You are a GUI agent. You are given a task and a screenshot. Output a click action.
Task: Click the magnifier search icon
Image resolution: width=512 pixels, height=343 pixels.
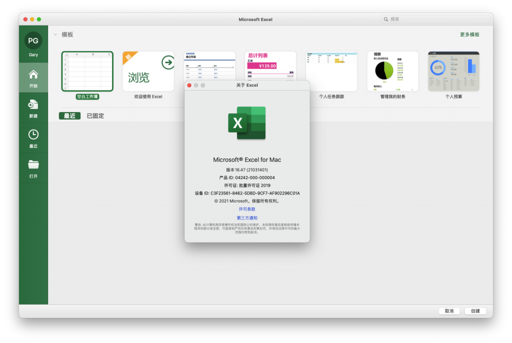tap(385, 19)
